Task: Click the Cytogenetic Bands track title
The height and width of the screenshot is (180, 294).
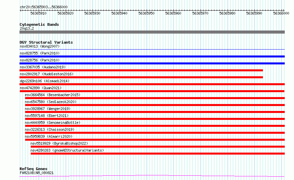Action: click(39, 24)
